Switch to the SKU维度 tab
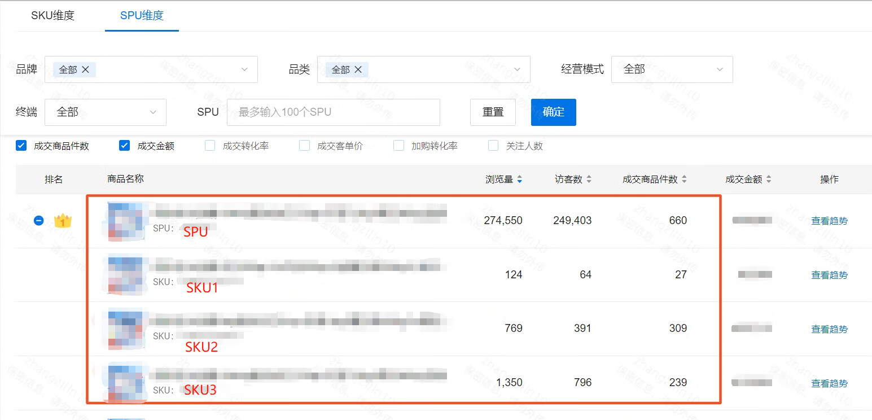The image size is (872, 420). 52,16
